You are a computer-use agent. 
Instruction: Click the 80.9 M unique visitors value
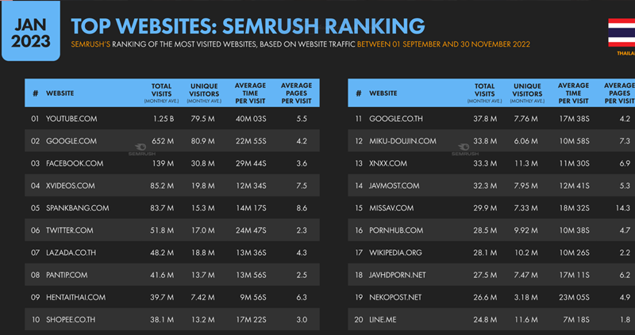pos(203,141)
